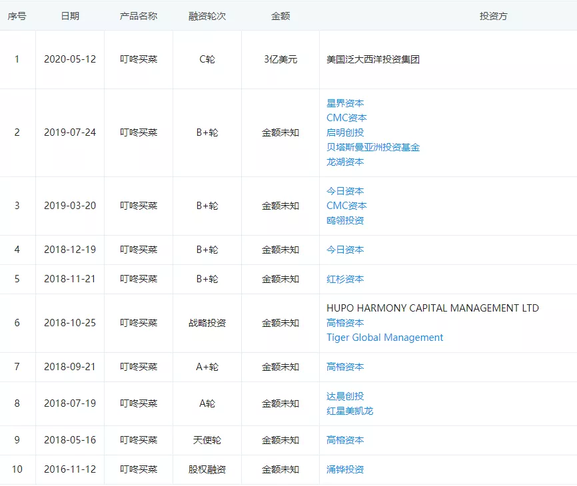Select date 2018-09-21
Viewport: 577px width, 486px height.
click(70, 367)
